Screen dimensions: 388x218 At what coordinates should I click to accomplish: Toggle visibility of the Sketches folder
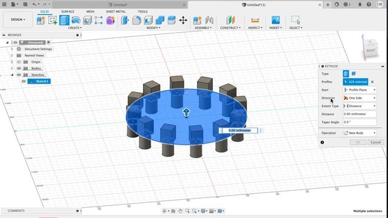(19, 74)
